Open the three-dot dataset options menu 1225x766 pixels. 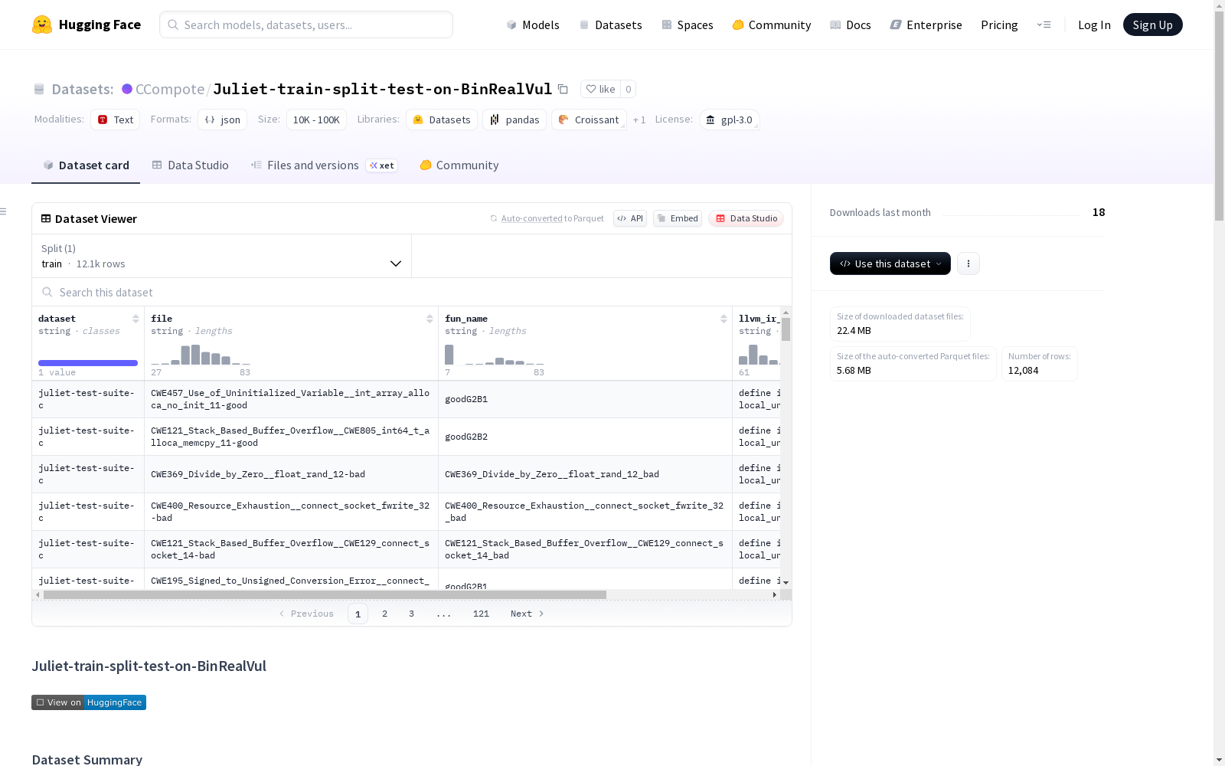click(969, 264)
